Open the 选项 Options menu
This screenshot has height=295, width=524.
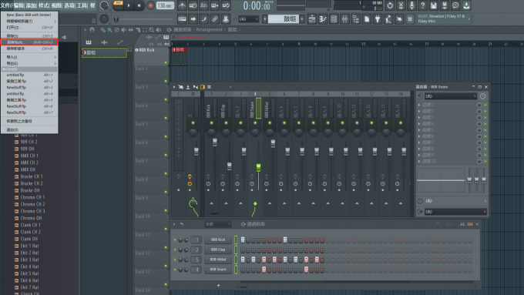[x=69, y=5]
